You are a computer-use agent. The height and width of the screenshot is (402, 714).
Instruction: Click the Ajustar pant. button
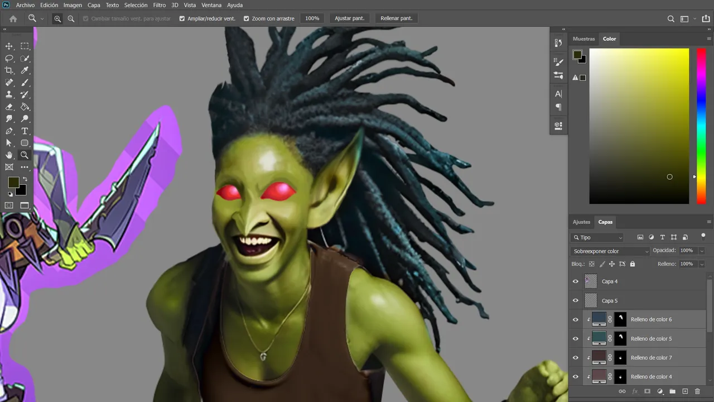tap(350, 18)
